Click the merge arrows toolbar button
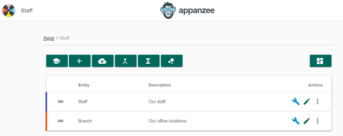Viewport: 343px width, 136px height. pyautogui.click(x=126, y=61)
